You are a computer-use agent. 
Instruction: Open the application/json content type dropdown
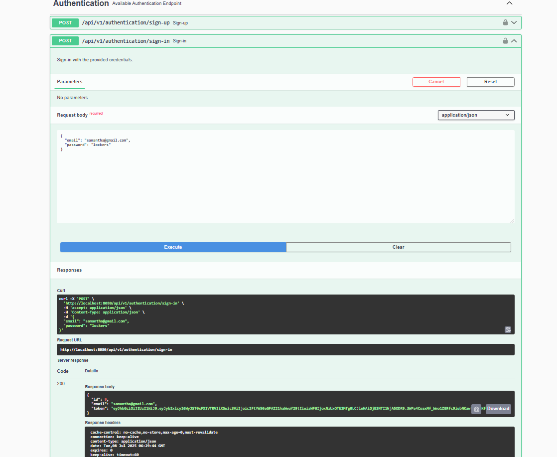[476, 115]
